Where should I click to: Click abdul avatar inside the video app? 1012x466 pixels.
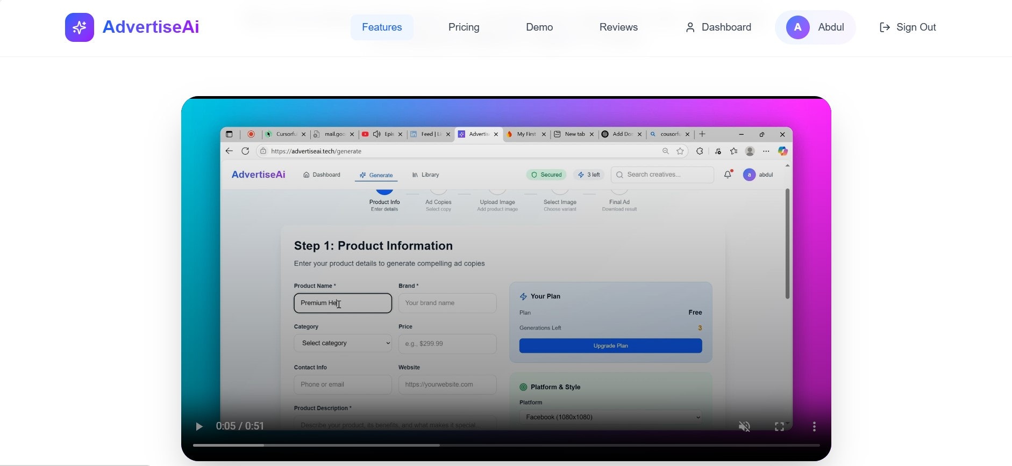749,175
